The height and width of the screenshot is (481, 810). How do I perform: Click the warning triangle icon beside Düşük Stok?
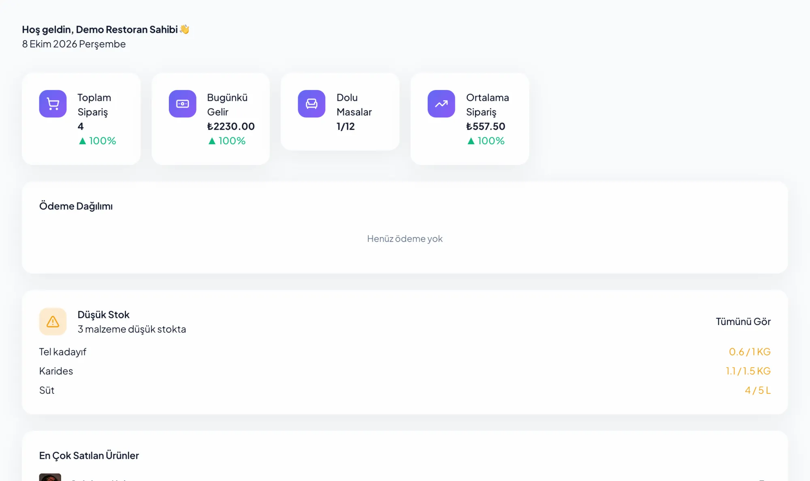53,321
